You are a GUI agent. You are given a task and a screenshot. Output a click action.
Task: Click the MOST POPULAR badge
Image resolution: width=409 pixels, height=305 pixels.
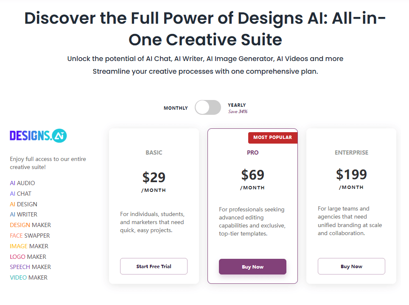pyautogui.click(x=272, y=137)
